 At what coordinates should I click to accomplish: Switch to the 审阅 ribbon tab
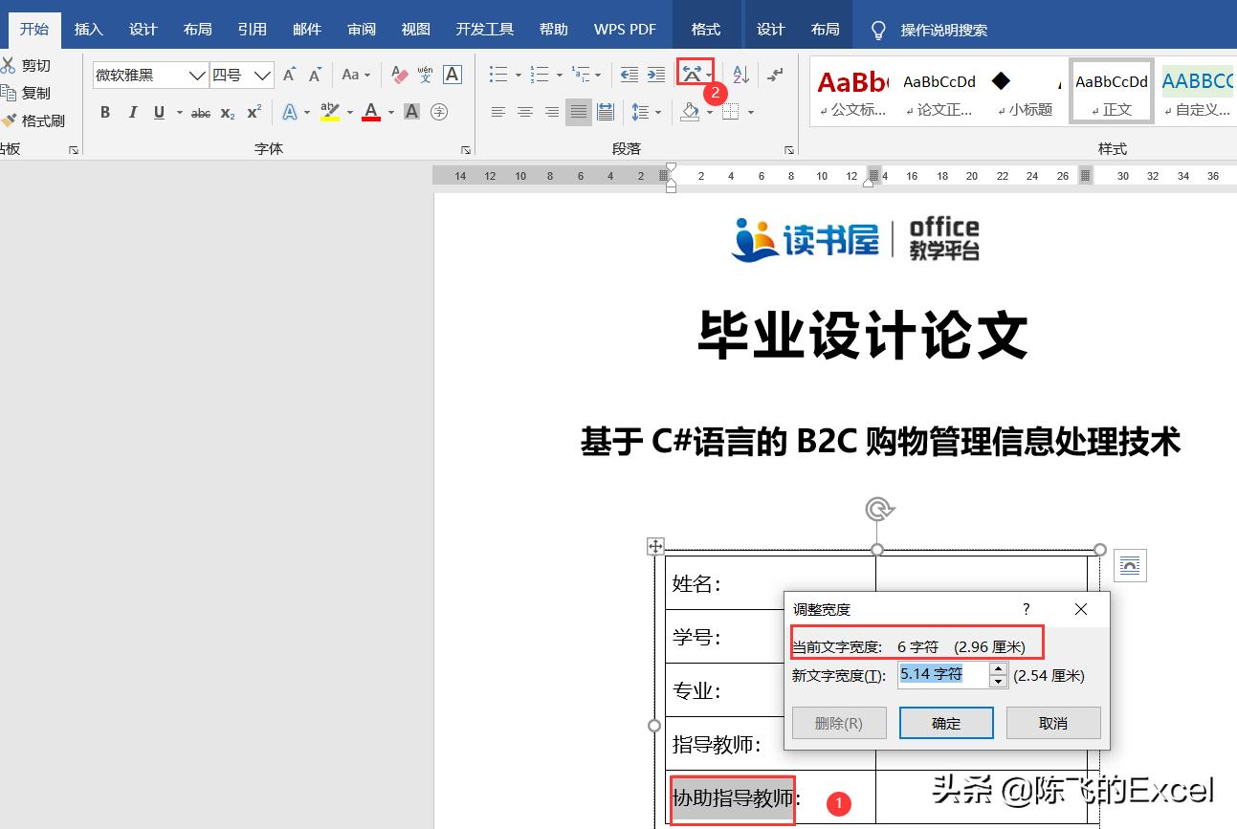(362, 29)
